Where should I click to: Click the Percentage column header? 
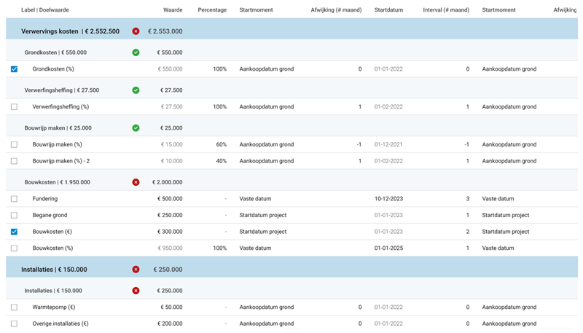click(x=212, y=10)
